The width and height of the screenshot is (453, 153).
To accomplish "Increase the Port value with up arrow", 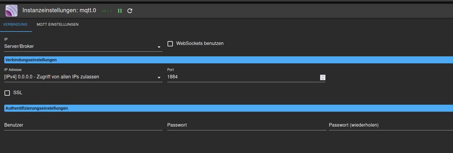I will [x=322, y=76].
